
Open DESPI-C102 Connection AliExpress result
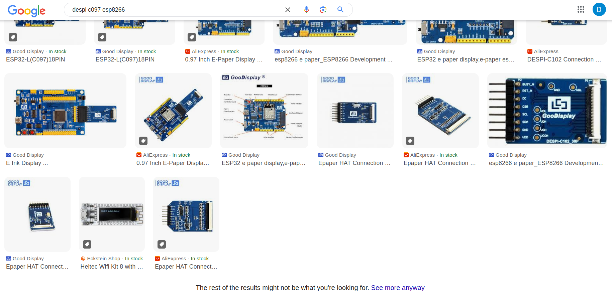tap(564, 59)
